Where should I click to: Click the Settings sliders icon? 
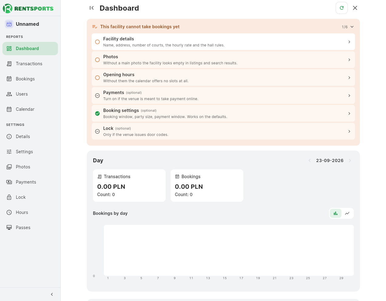click(9, 152)
